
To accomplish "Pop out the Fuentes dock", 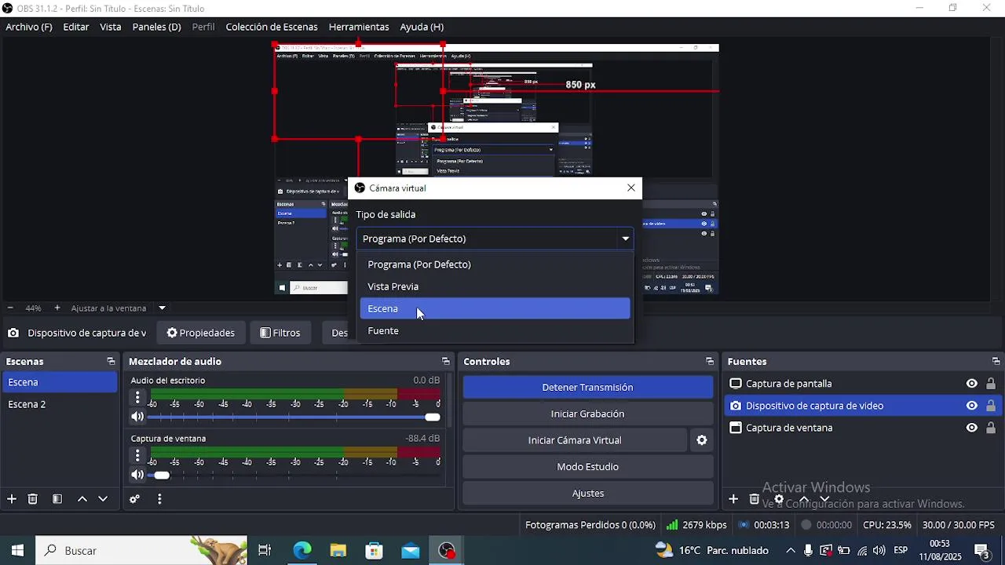I will coord(996,362).
